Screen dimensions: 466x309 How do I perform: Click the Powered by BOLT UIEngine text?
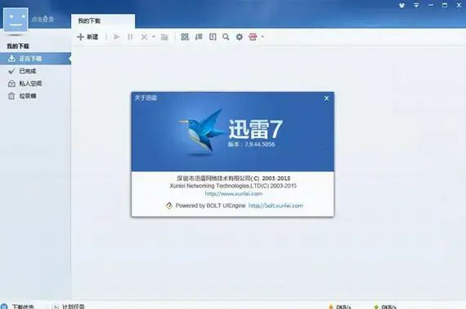coord(210,205)
